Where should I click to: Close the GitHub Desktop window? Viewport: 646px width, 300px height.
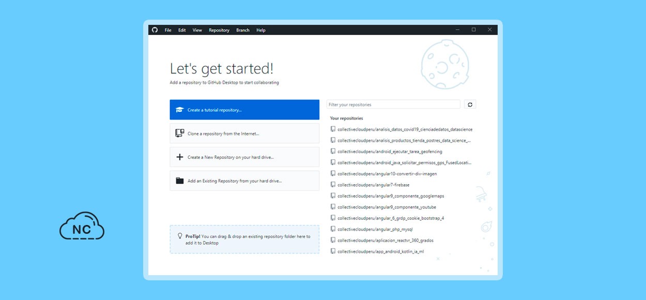[x=489, y=30]
